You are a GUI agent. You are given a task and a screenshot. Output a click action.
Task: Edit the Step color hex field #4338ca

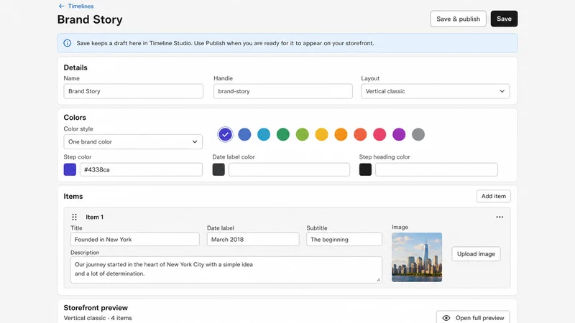coord(141,169)
